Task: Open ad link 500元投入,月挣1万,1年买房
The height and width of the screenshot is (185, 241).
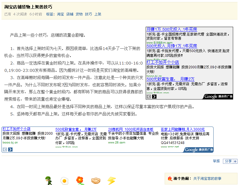Action: (172, 46)
